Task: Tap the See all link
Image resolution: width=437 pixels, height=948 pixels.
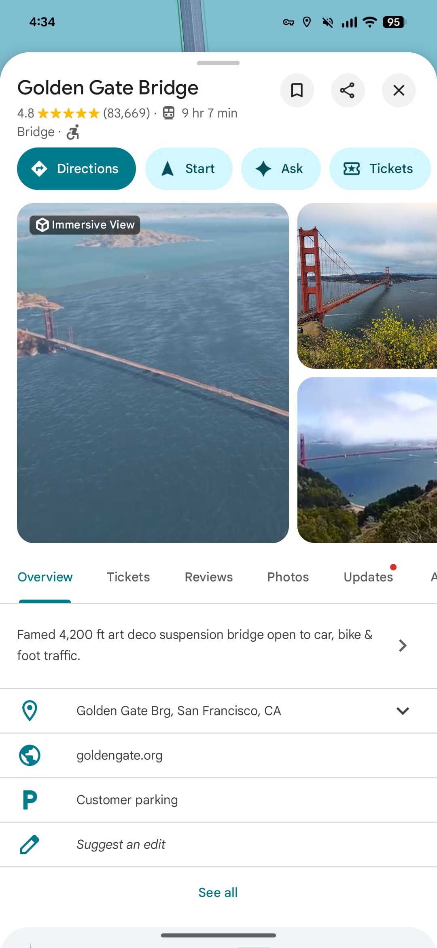Action: [218, 892]
